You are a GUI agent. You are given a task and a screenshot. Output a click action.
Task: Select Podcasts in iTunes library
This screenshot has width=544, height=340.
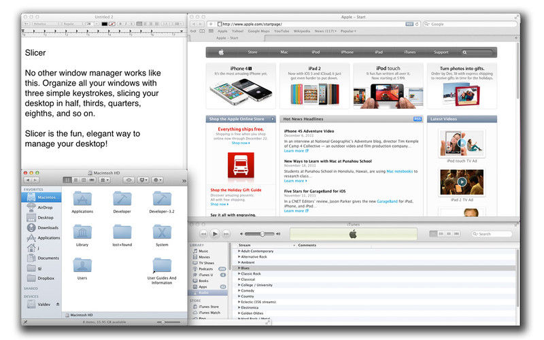point(206,269)
